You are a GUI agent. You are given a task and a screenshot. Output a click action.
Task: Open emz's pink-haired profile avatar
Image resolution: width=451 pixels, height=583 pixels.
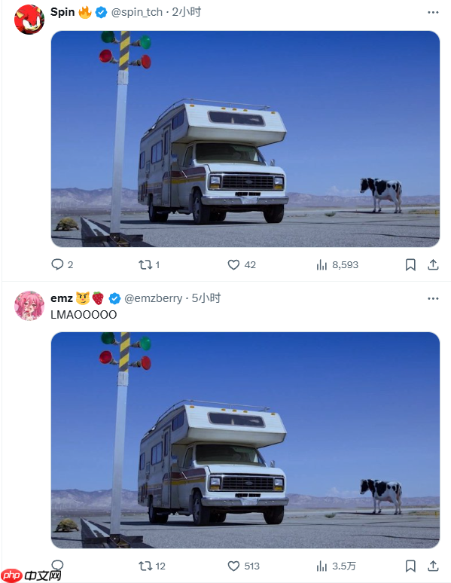pyautogui.click(x=29, y=306)
